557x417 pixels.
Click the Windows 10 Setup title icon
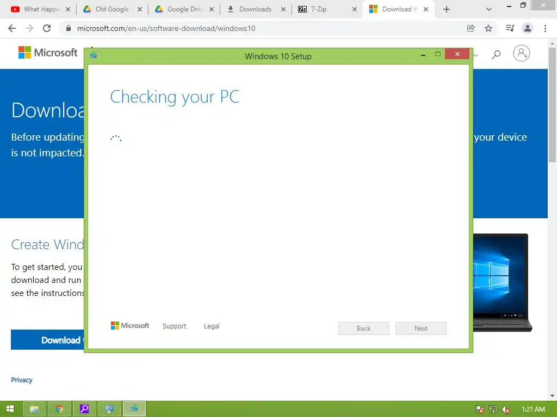tap(94, 55)
